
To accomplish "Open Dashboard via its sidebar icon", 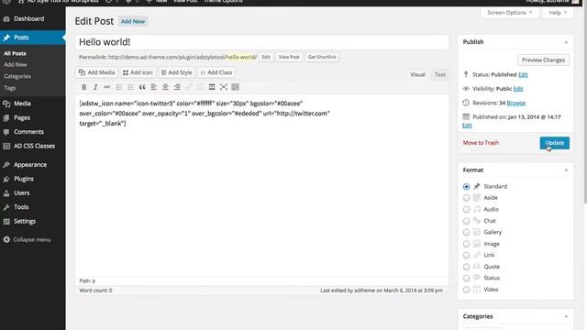I will [6, 18].
